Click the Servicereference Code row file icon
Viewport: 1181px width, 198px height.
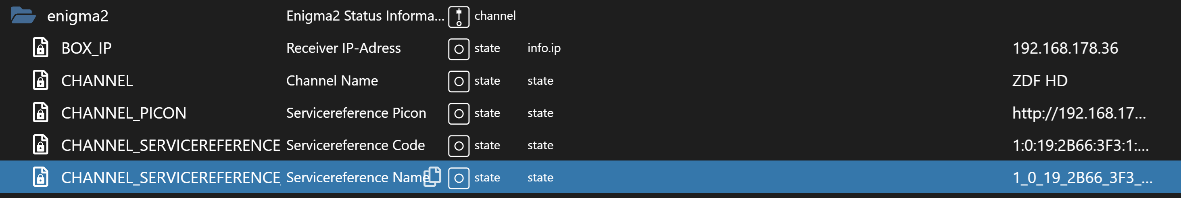coord(40,145)
